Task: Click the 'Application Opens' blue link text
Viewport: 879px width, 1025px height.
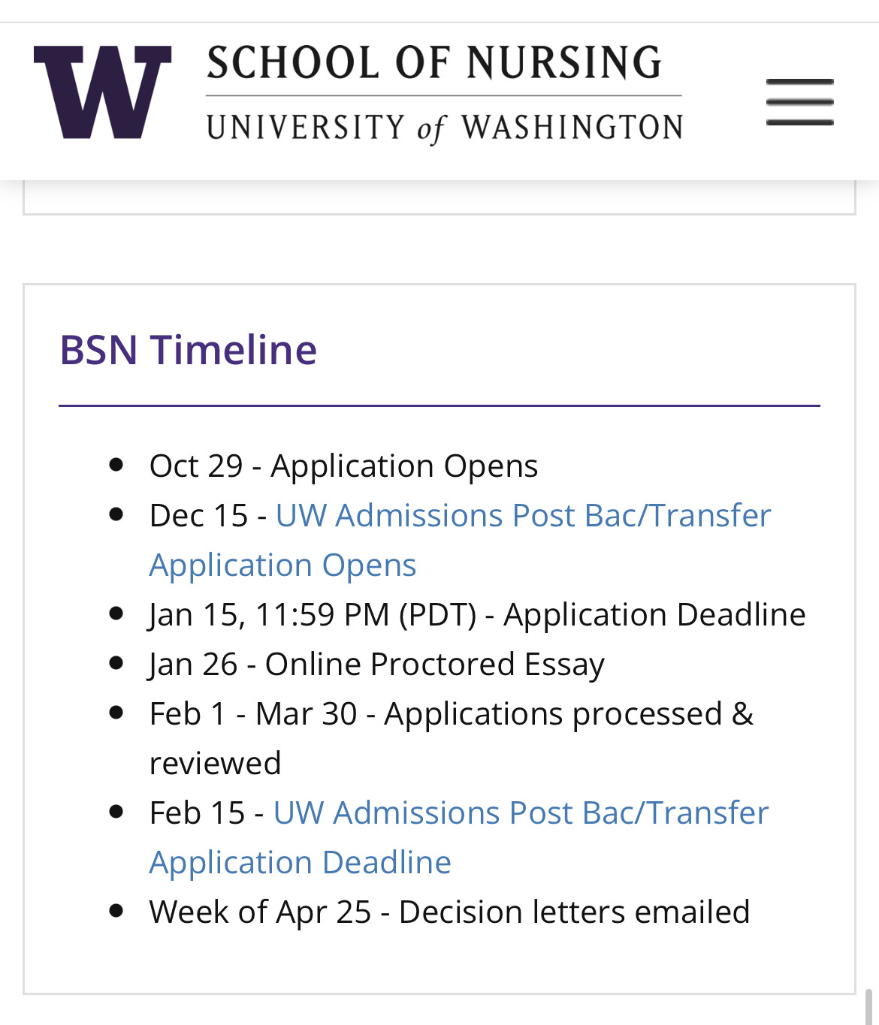Action: [x=282, y=565]
